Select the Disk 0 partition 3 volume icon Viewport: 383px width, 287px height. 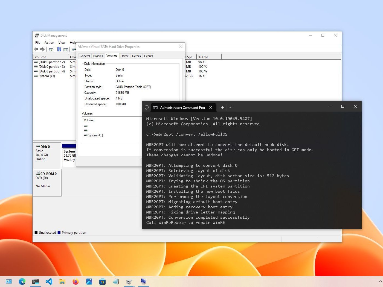(x=36, y=67)
